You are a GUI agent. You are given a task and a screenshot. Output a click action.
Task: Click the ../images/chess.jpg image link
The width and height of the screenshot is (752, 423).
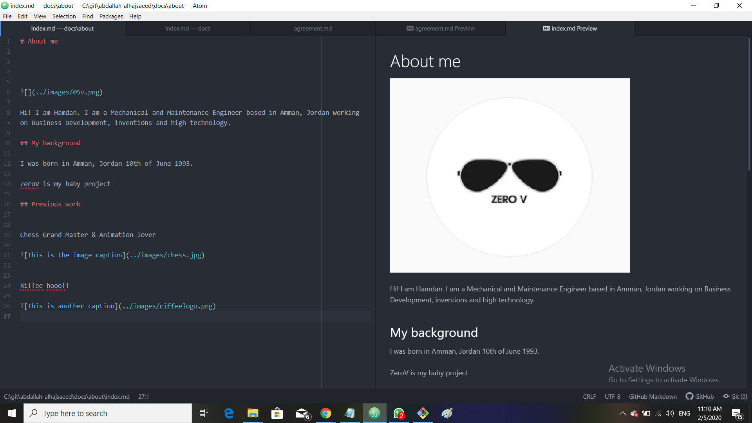(x=164, y=255)
